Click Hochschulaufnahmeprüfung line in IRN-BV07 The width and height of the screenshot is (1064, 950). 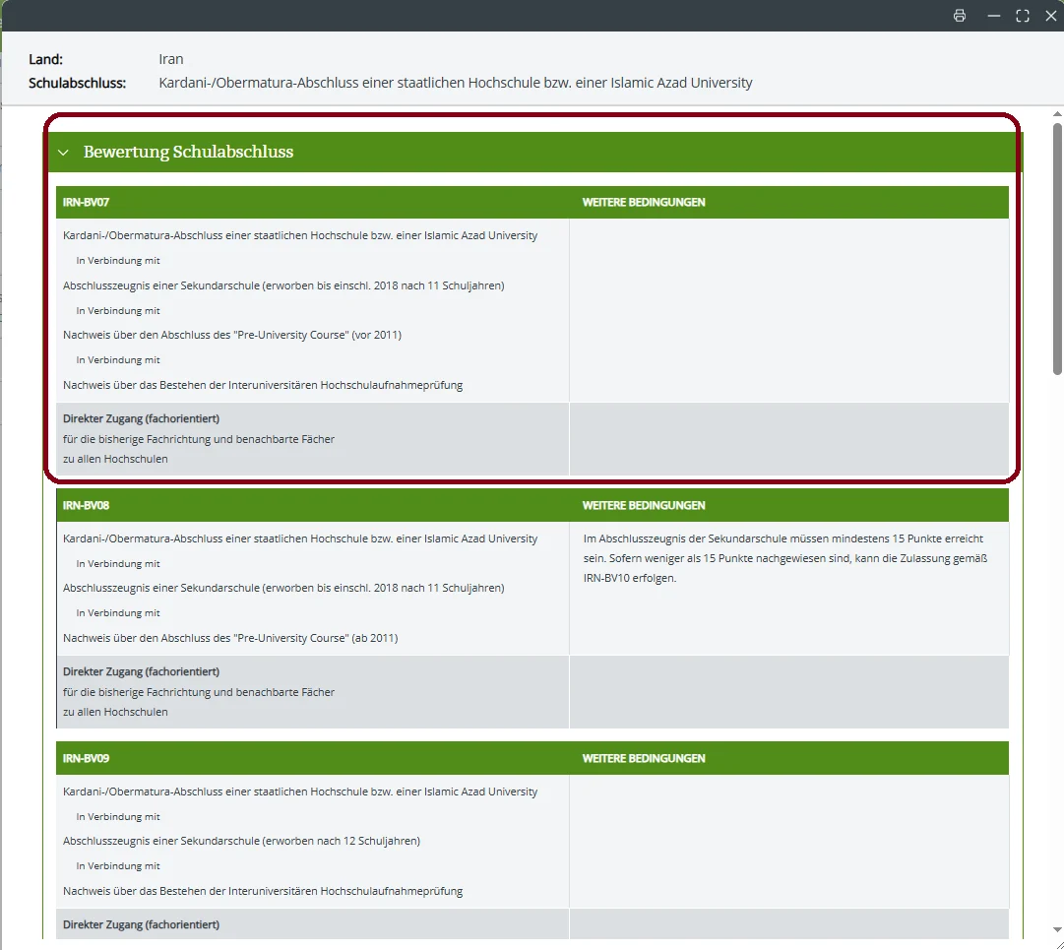[x=263, y=386]
